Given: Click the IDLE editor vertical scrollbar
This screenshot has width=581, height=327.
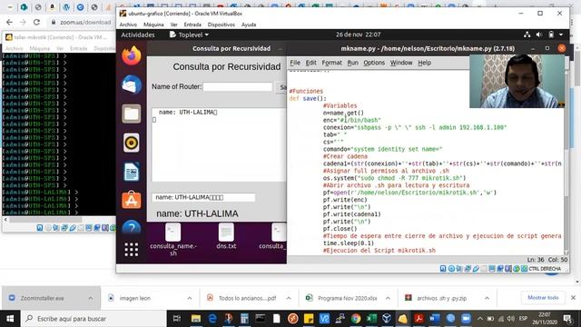Looking at the screenshot, I should tap(566, 162).
